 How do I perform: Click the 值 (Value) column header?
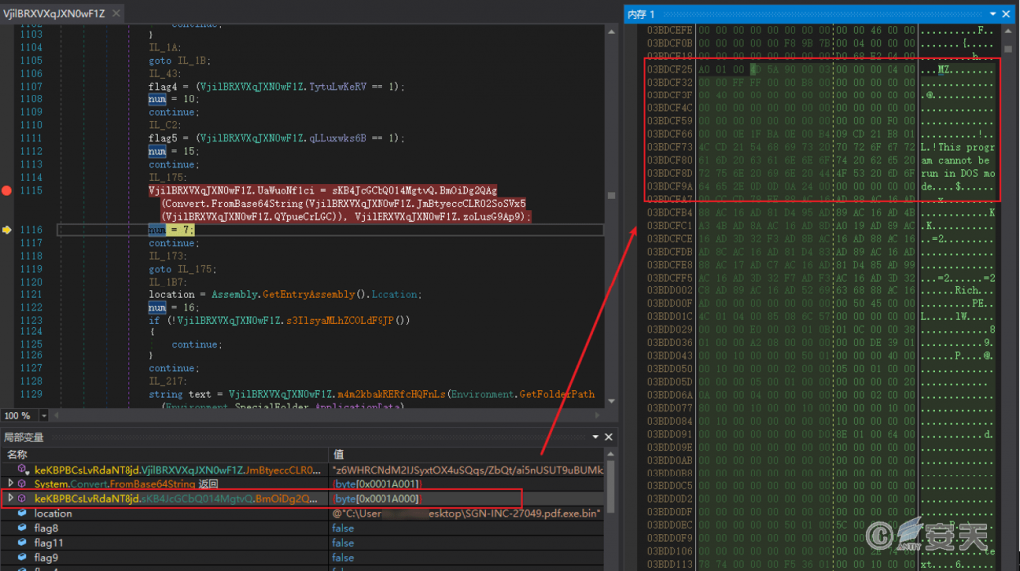(x=338, y=454)
